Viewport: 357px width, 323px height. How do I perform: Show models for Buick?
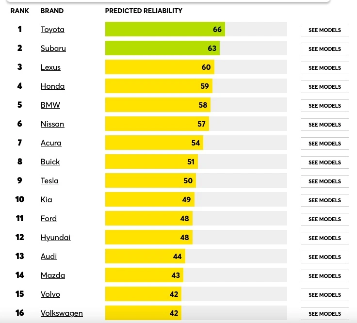click(x=325, y=162)
